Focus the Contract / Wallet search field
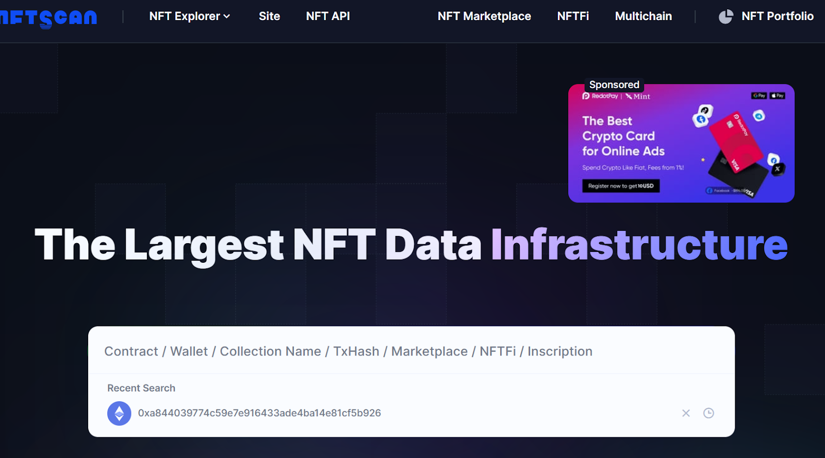 [410, 351]
